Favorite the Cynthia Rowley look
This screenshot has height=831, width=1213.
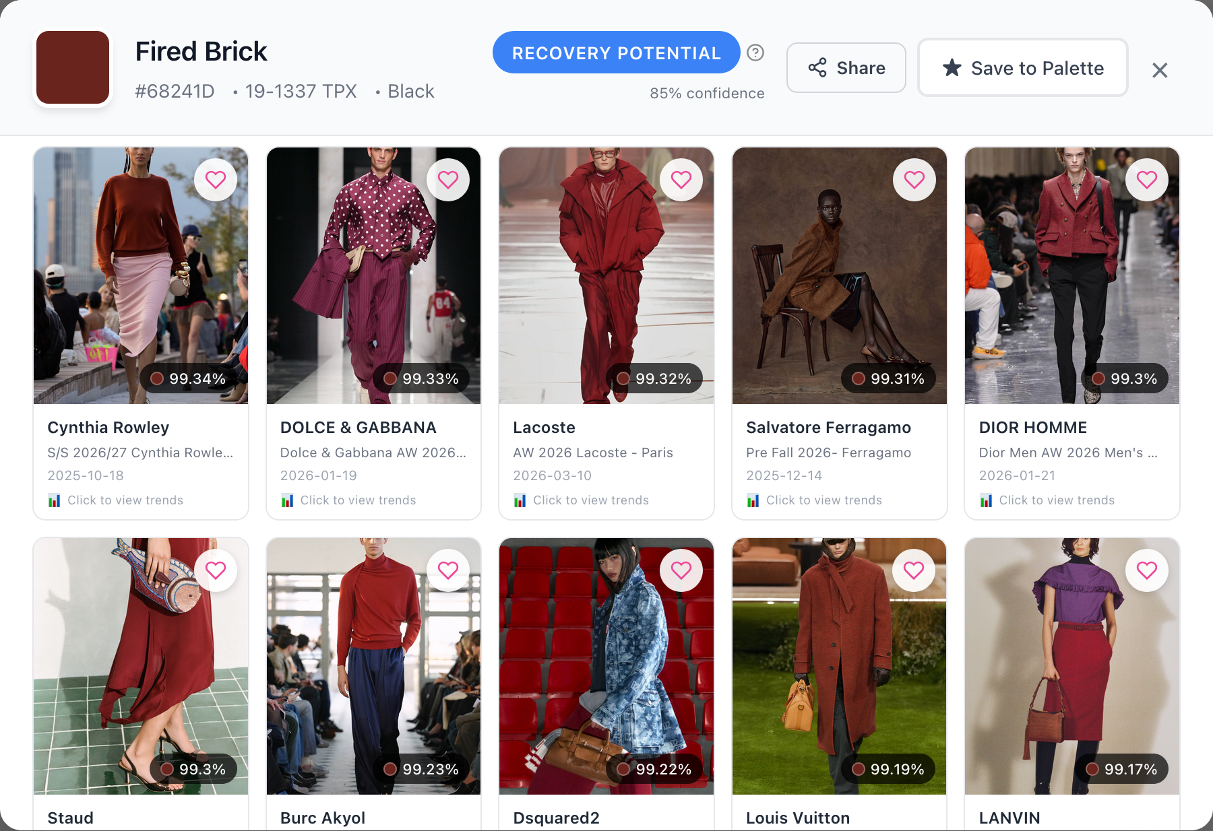[215, 180]
